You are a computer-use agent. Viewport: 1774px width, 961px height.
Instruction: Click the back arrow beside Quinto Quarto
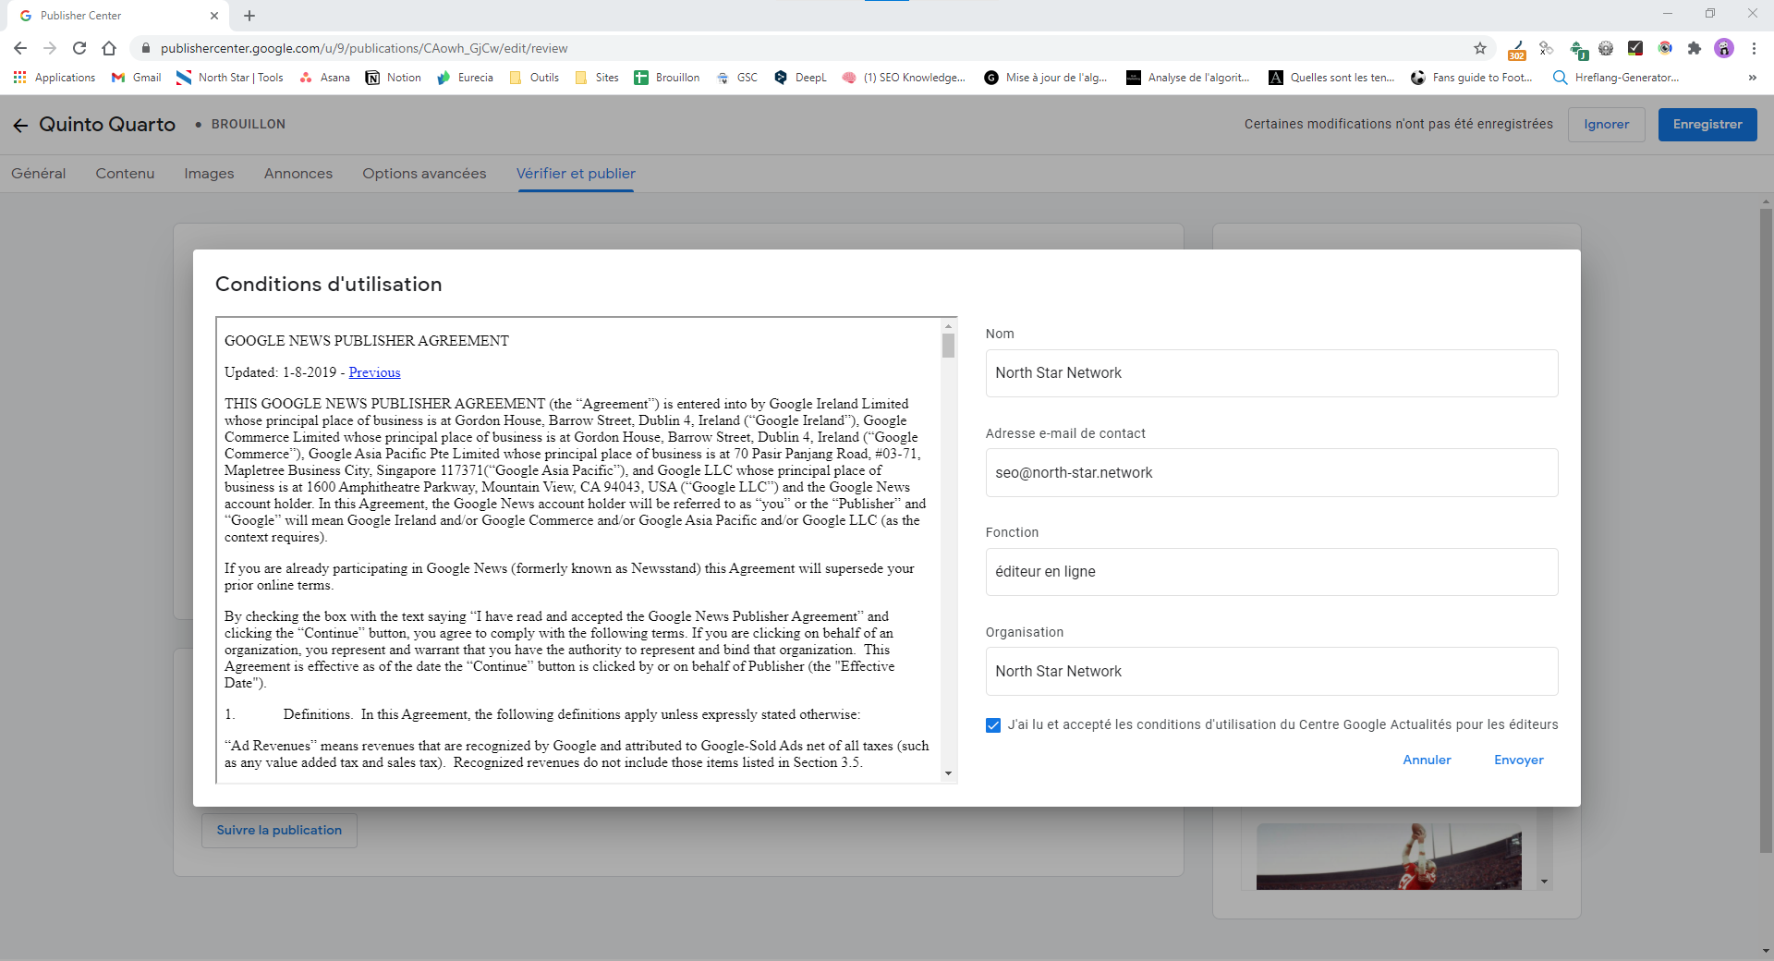tap(20, 125)
